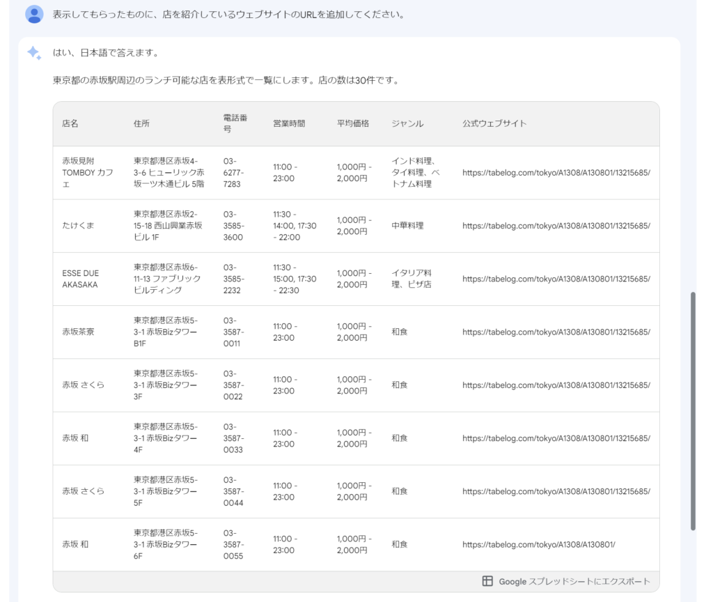Click the sentence mentioning 店の数は30件です
The width and height of the screenshot is (713, 602).
226,81
